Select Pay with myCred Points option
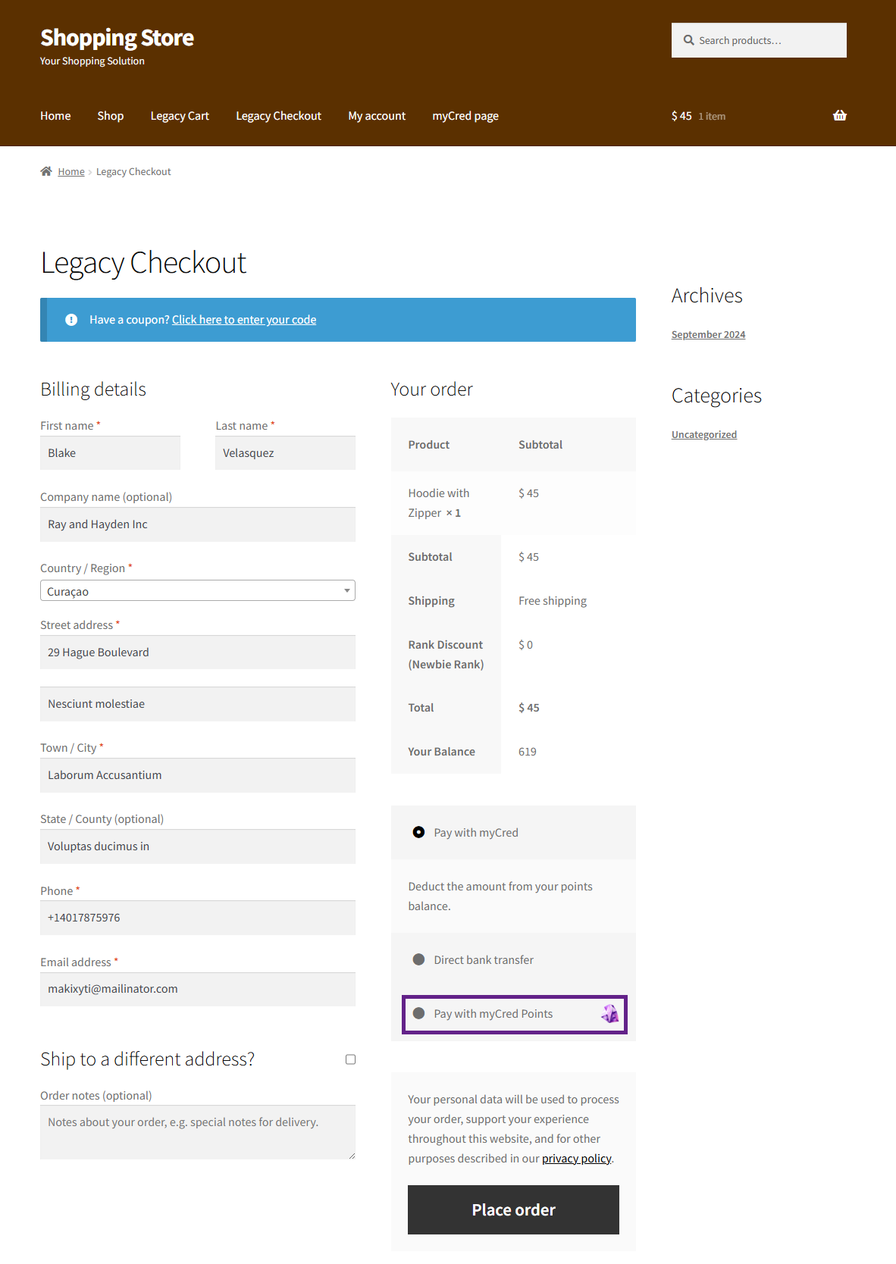 418,1013
